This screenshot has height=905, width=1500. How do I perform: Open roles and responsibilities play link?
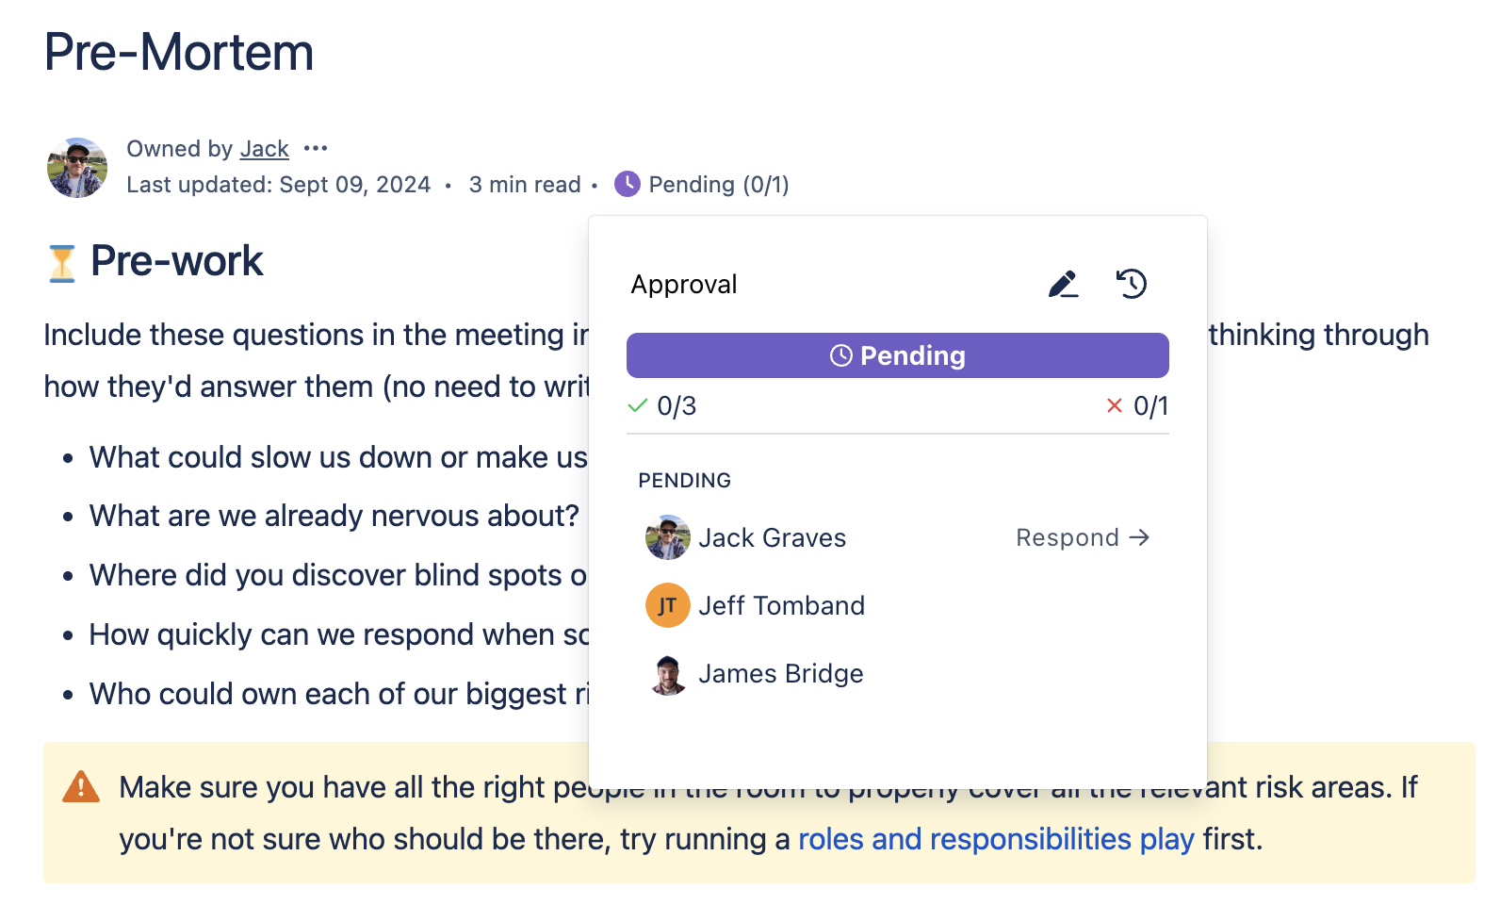point(996,839)
